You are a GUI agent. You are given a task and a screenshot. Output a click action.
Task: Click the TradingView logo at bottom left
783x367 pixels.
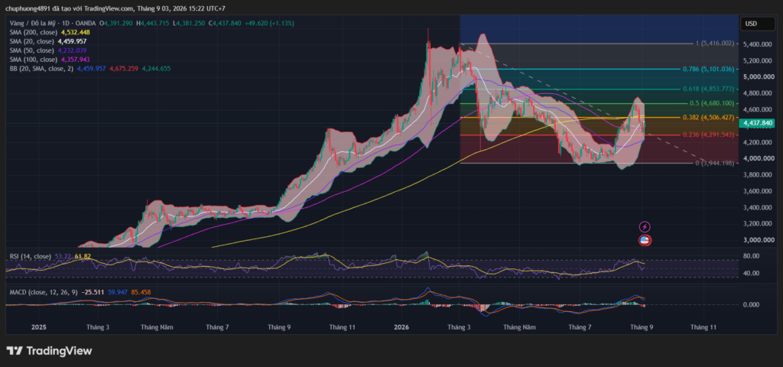tap(49, 351)
